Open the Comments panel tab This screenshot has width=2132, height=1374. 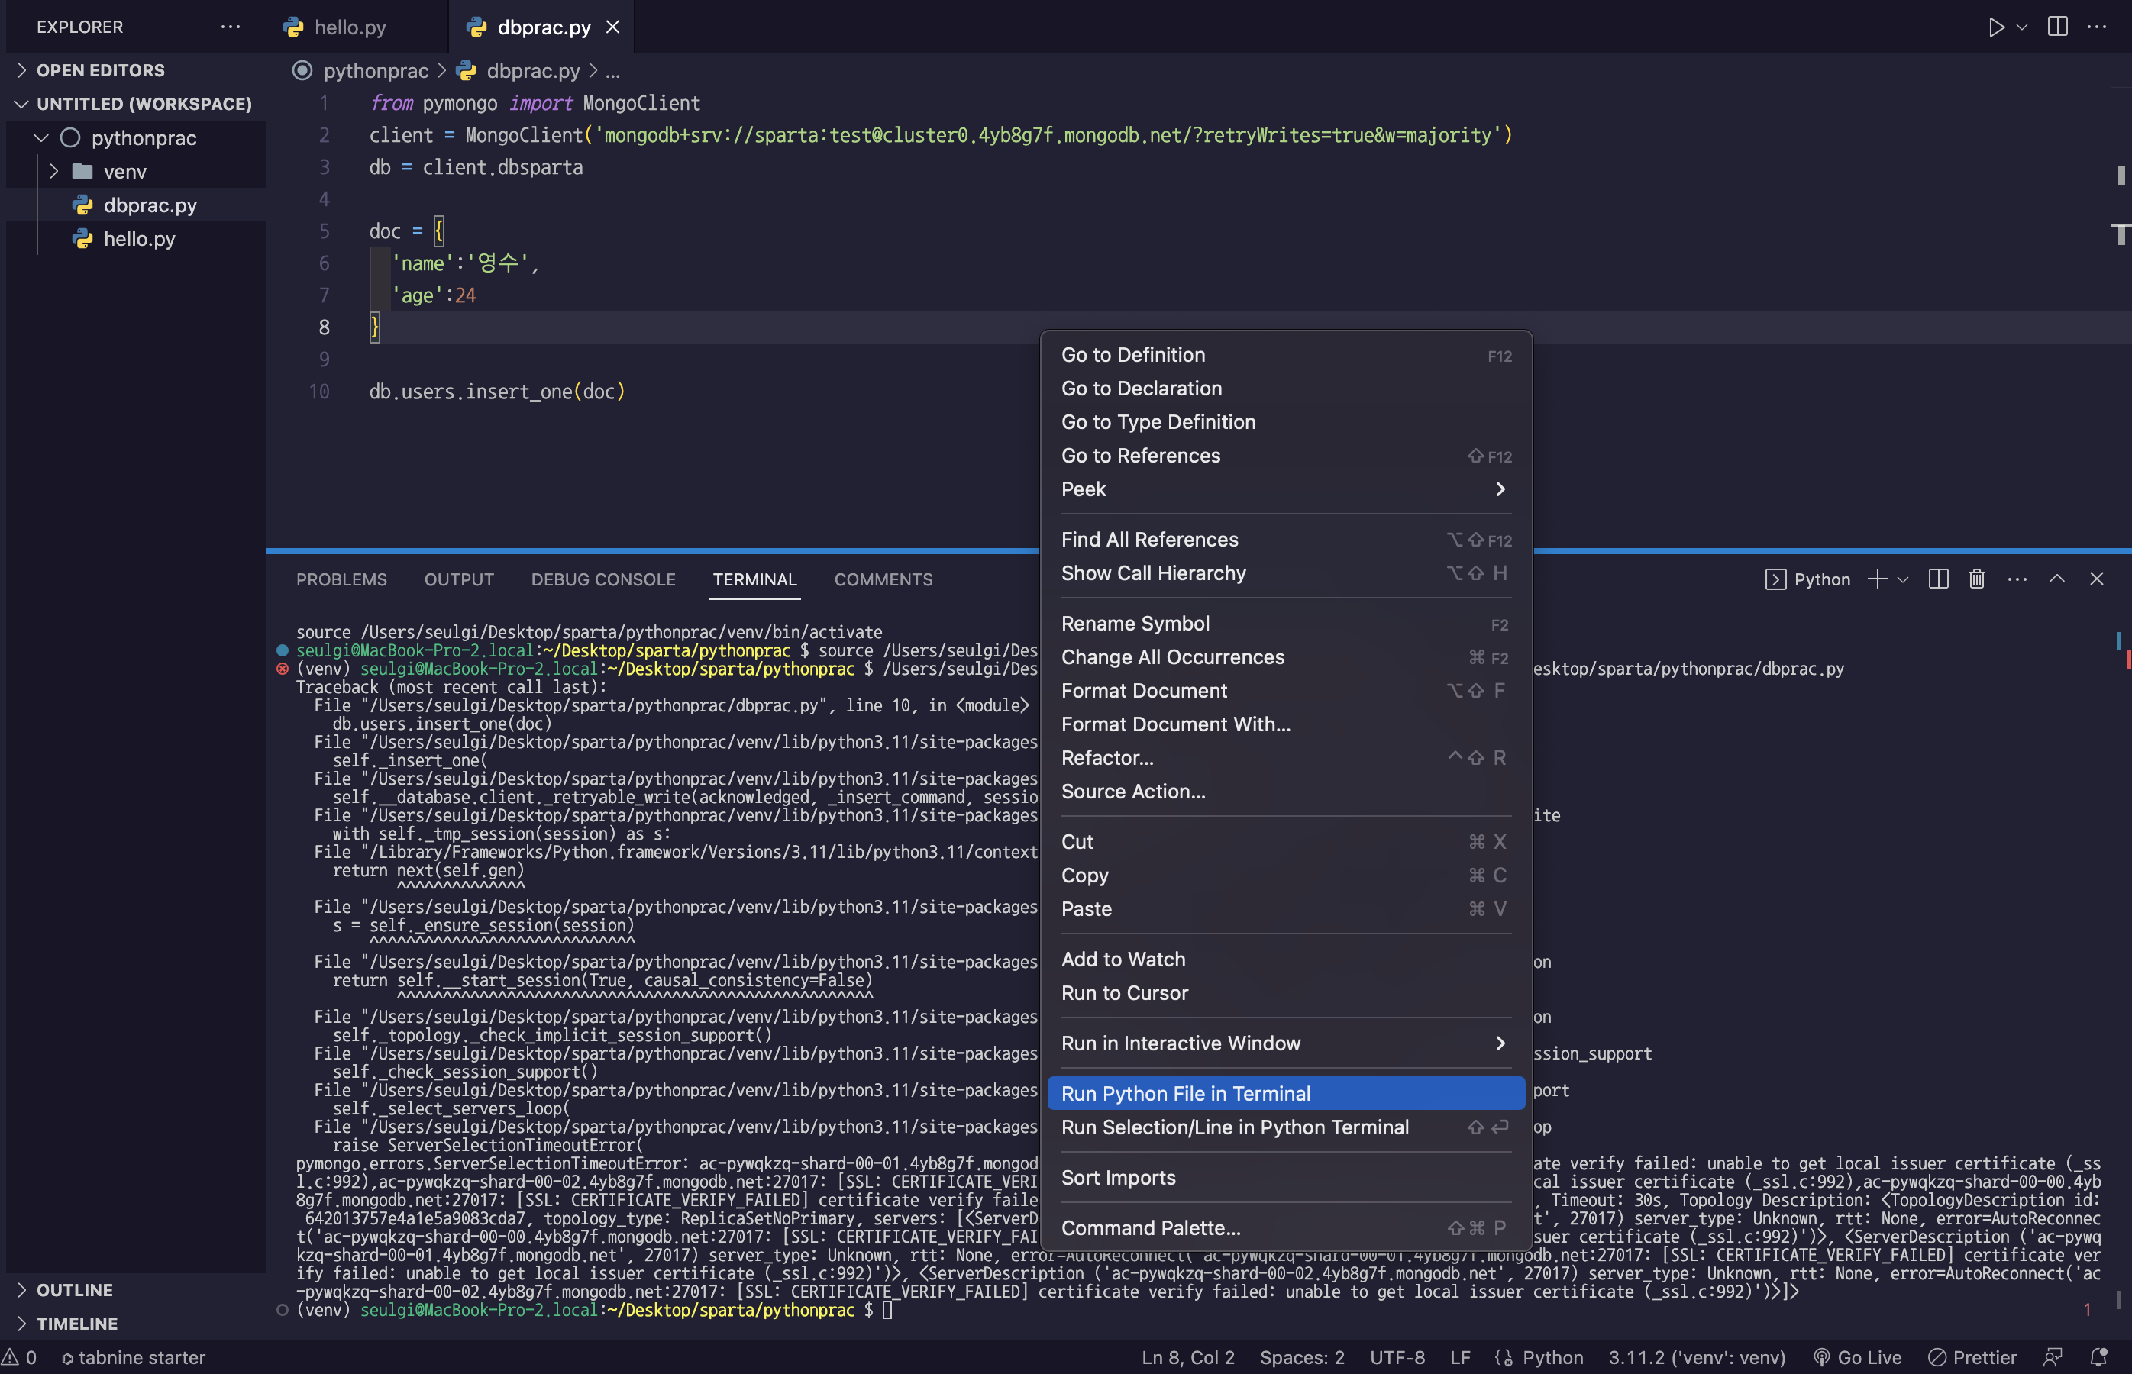point(883,579)
